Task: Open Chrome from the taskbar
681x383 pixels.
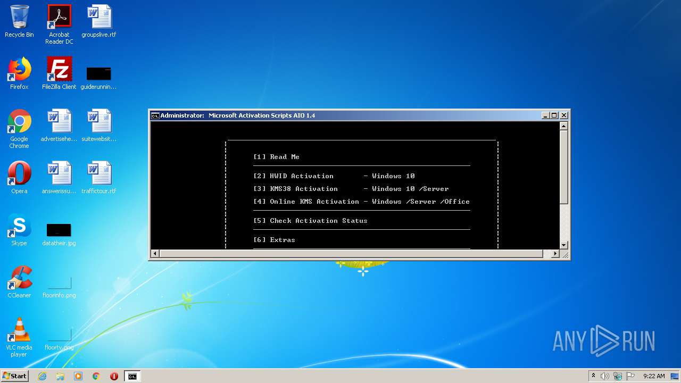Action: coord(96,376)
